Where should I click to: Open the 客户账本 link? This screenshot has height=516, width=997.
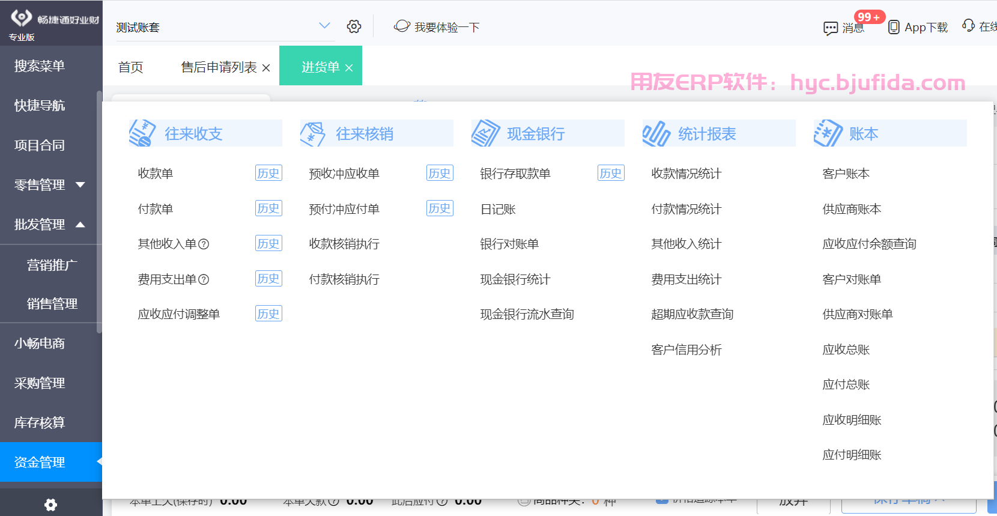click(x=846, y=174)
